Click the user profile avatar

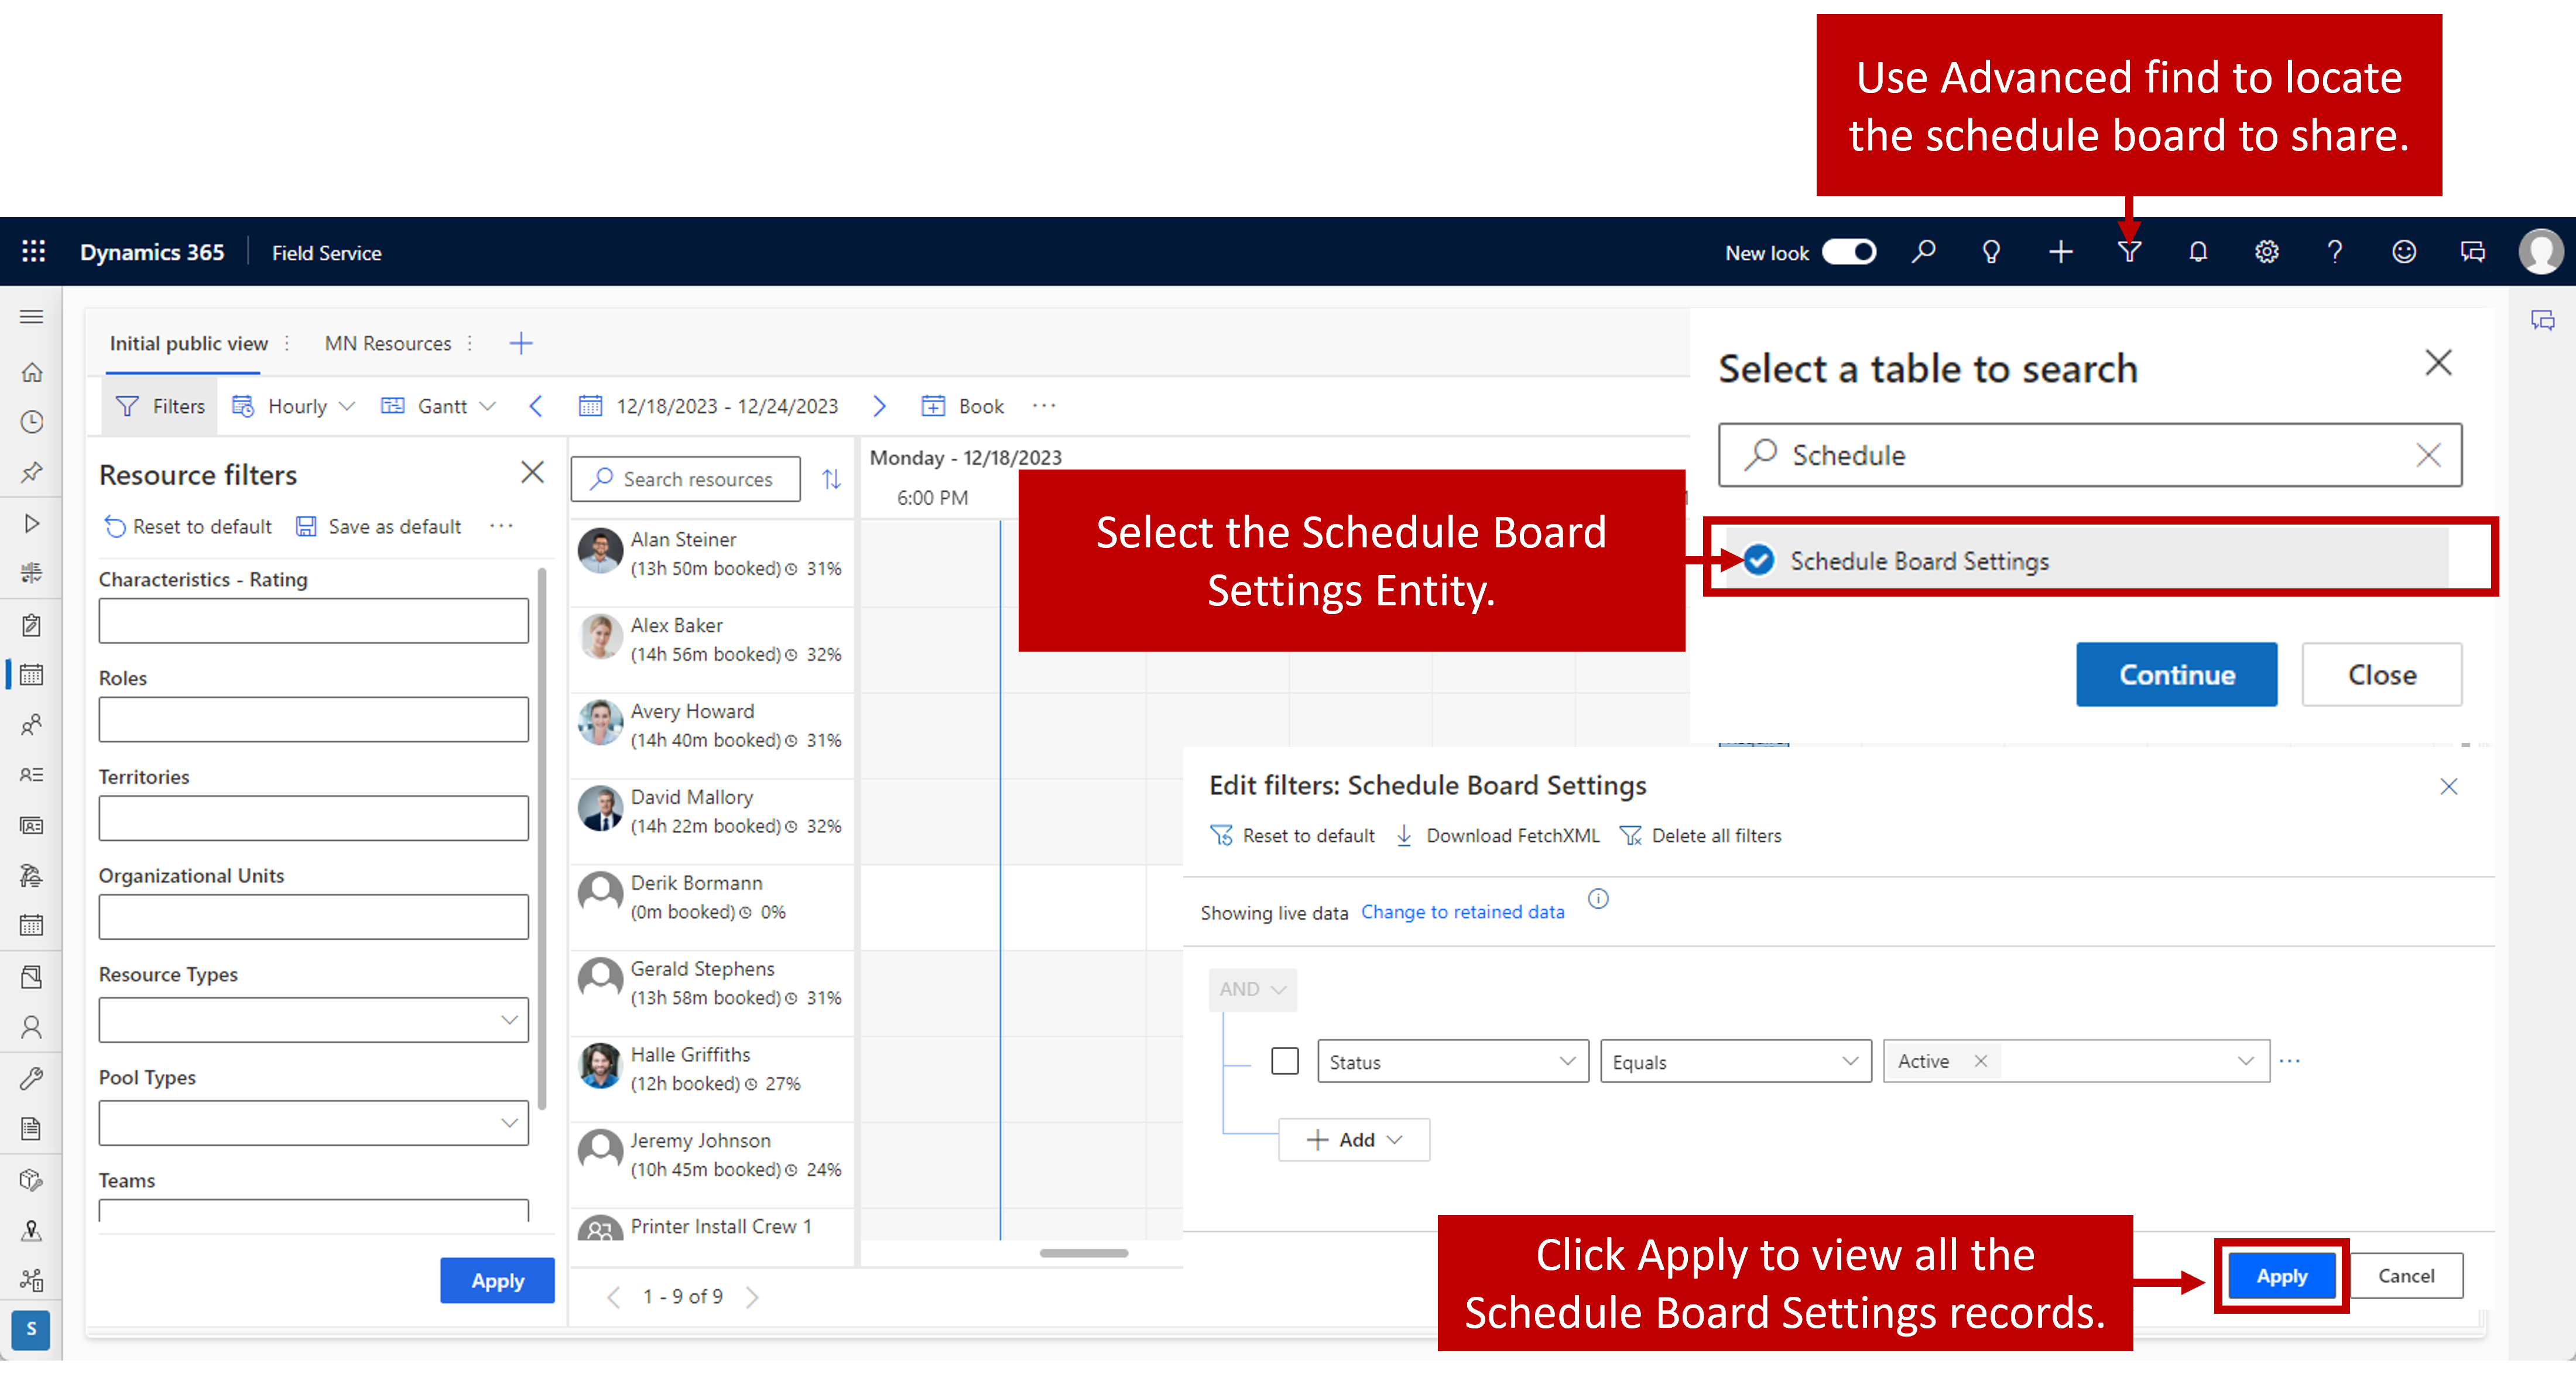pos(2541,252)
